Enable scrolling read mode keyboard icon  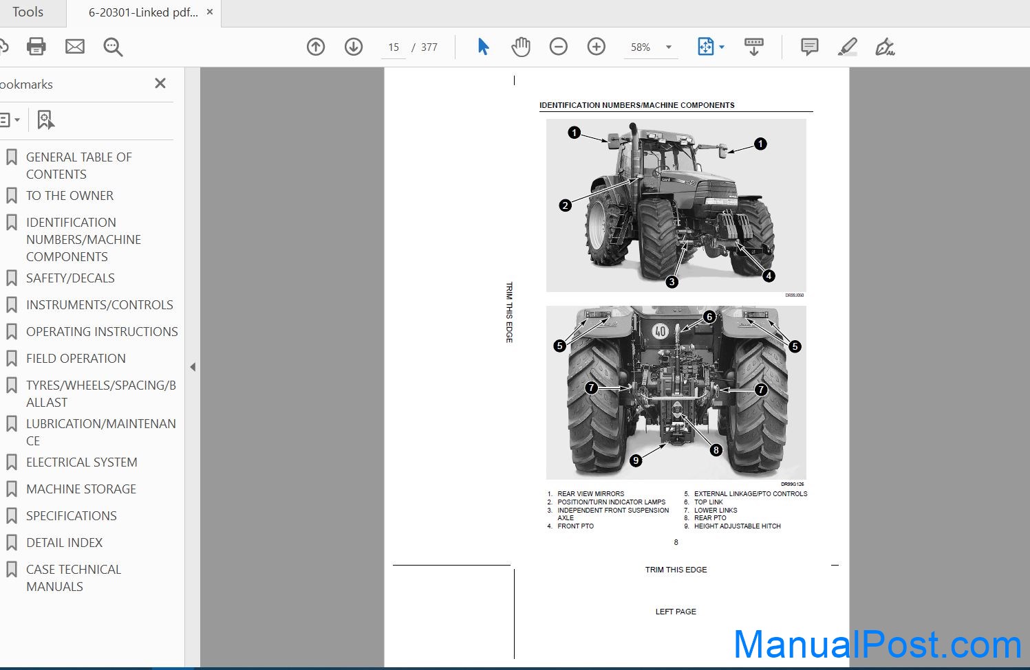click(754, 47)
